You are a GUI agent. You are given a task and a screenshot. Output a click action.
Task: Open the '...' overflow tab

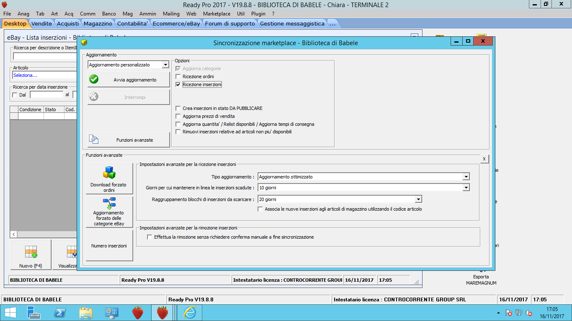pyautogui.click(x=333, y=24)
